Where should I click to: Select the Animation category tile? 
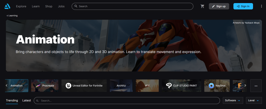coord(17,86)
